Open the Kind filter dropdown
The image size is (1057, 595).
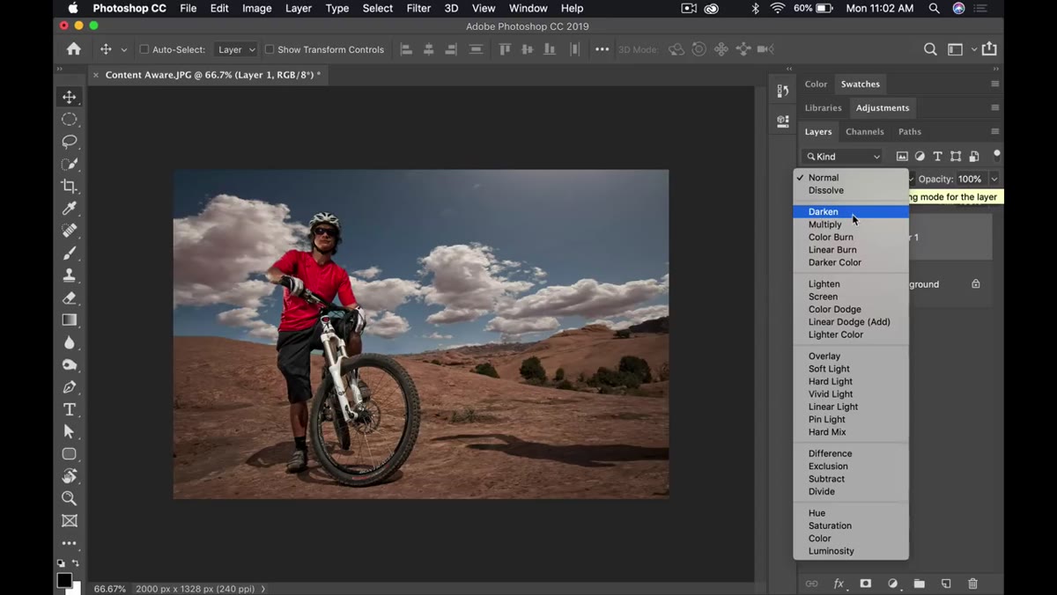point(843,157)
